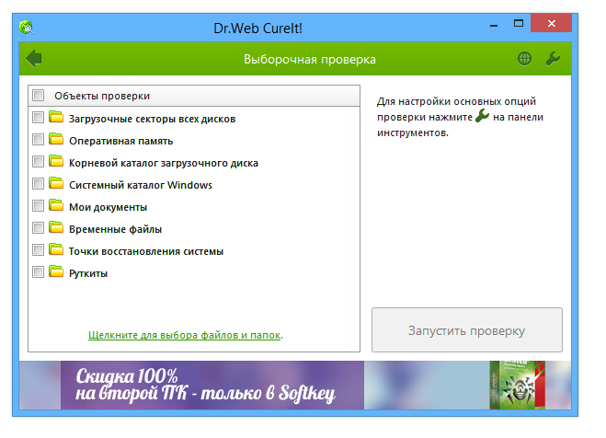Select Системный каталог Windows checkbox
Screen dimensions: 606x438
(x=39, y=183)
